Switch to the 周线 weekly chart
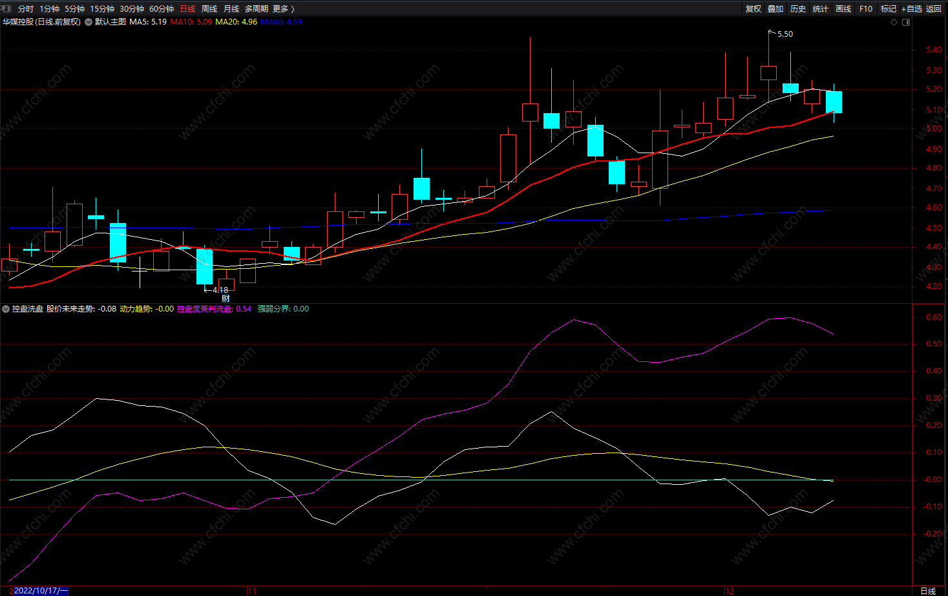Image resolution: width=948 pixels, height=596 pixels. [x=209, y=8]
